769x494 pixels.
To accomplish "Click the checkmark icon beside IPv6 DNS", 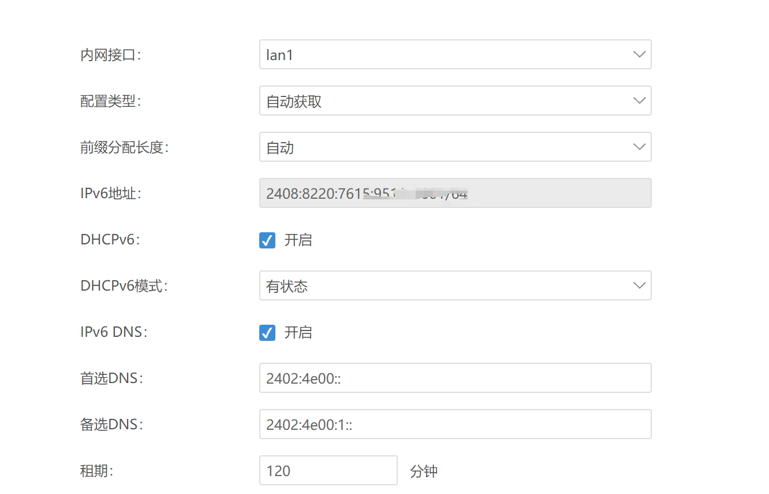I will click(x=267, y=332).
